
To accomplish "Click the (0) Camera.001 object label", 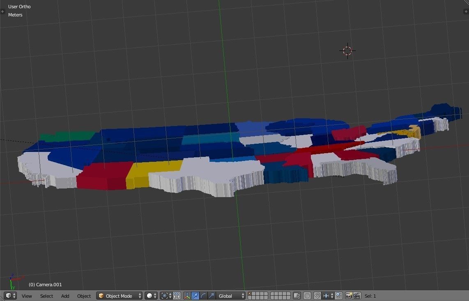I will pos(45,285).
